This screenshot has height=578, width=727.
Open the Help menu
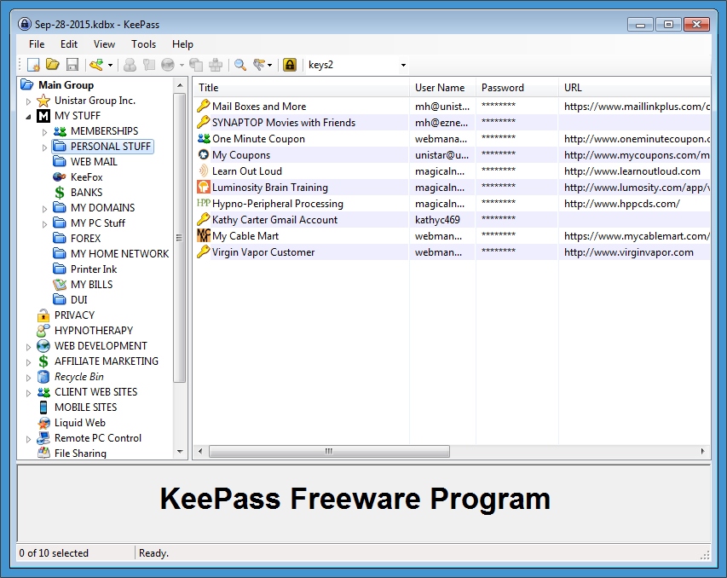[182, 44]
